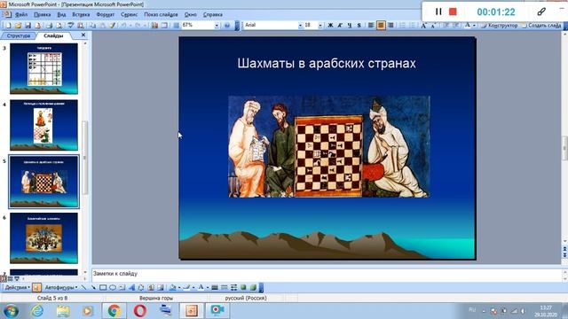
Task: Select slide 3 thumbnail
Action: pyautogui.click(x=43, y=68)
